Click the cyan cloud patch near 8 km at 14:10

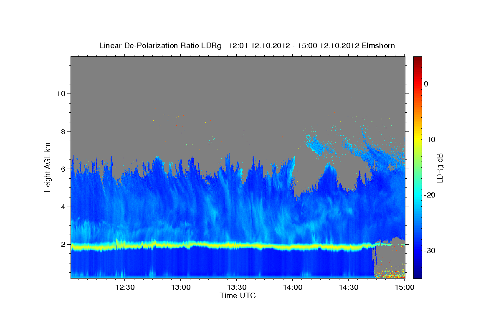point(316,145)
